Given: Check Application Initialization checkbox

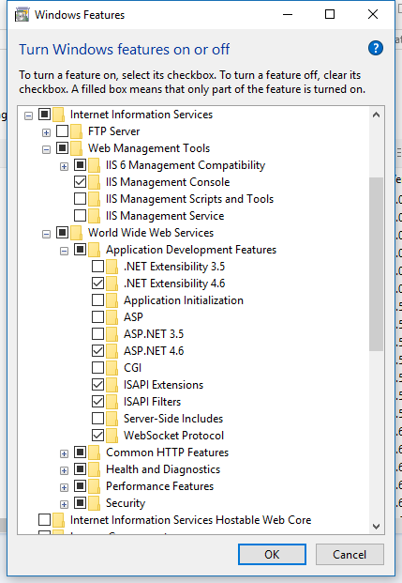Looking at the screenshot, I should pos(98,299).
